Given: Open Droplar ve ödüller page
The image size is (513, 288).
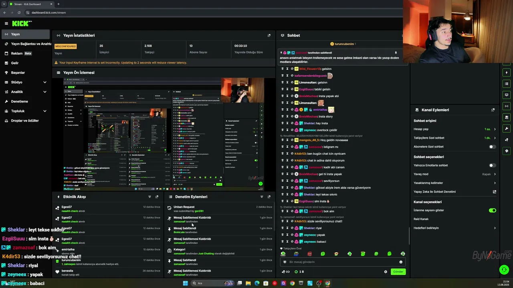Looking at the screenshot, I should (26, 121).
